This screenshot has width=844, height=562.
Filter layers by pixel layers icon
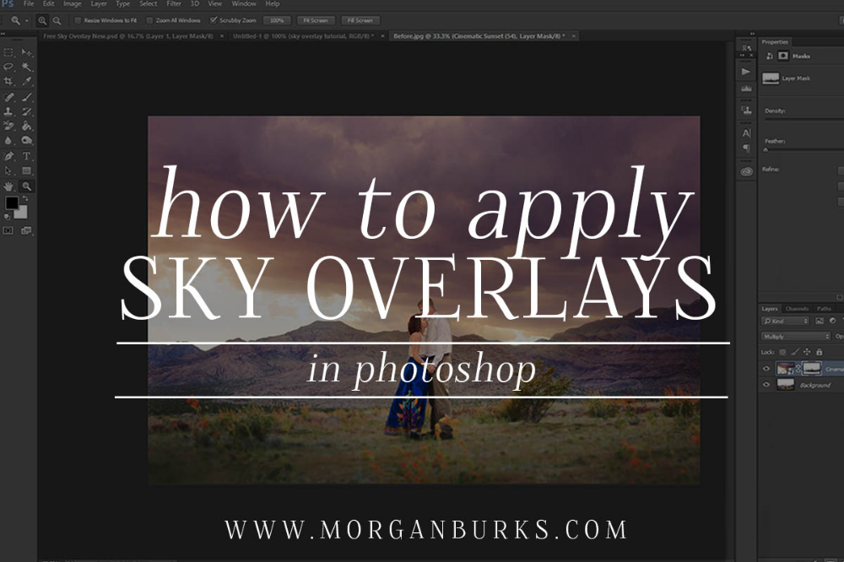[x=820, y=321]
